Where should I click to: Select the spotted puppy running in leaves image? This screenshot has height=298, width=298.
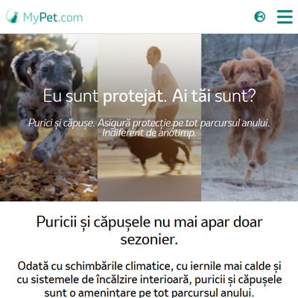[48, 117]
